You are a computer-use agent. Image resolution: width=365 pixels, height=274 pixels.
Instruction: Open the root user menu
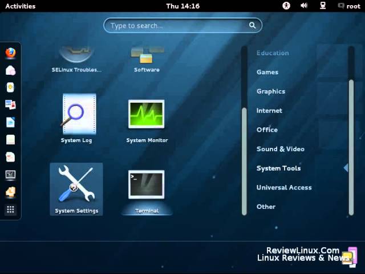(x=349, y=6)
